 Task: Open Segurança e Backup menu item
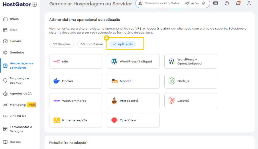[x=19, y=80]
